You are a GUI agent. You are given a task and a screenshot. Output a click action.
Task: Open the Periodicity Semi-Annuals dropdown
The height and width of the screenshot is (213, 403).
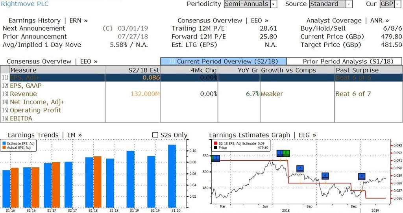[x=274, y=4]
